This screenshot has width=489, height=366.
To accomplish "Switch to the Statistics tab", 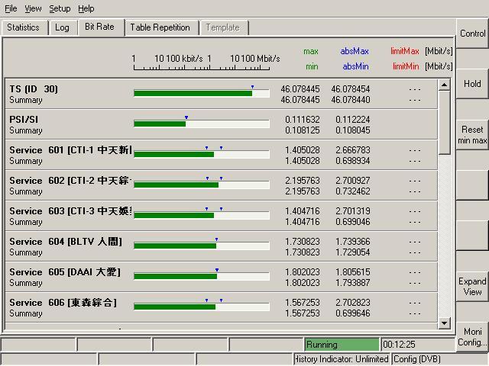I will 23,27.
